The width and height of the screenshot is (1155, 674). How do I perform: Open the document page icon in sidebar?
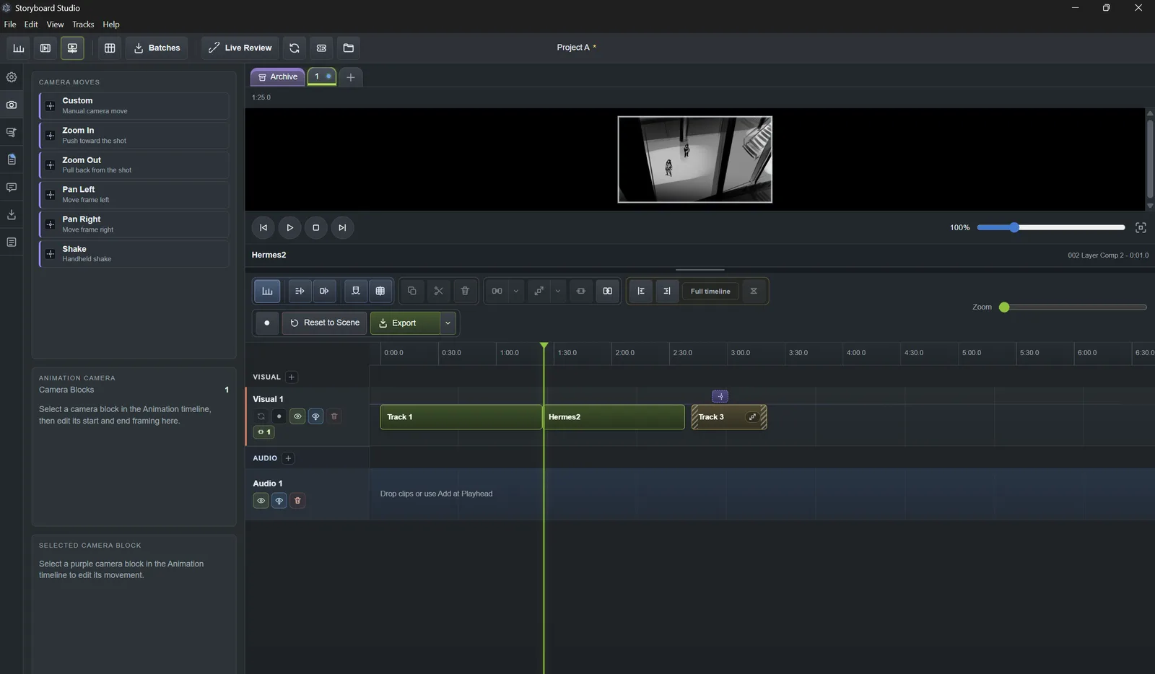(12, 159)
